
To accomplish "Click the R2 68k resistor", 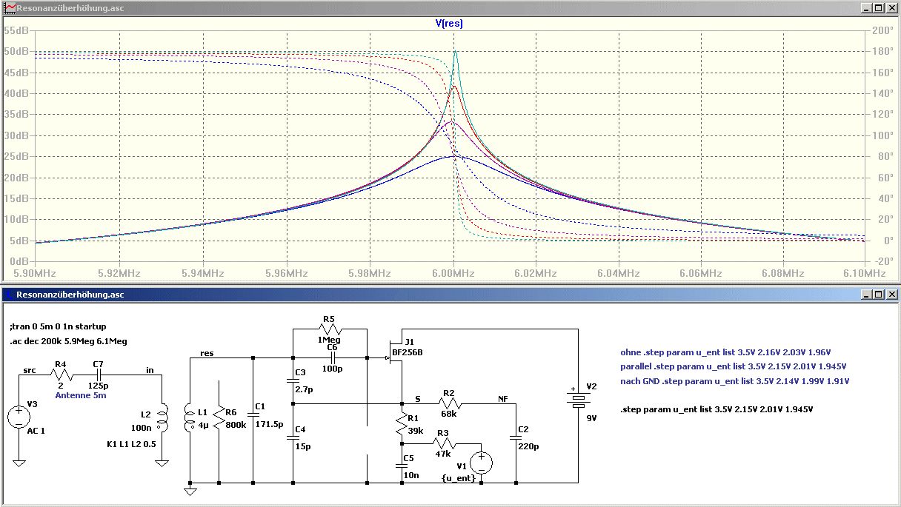I will point(448,403).
